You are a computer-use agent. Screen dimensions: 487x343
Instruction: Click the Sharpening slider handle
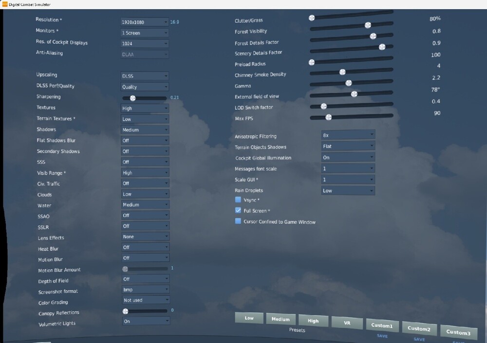(132, 98)
